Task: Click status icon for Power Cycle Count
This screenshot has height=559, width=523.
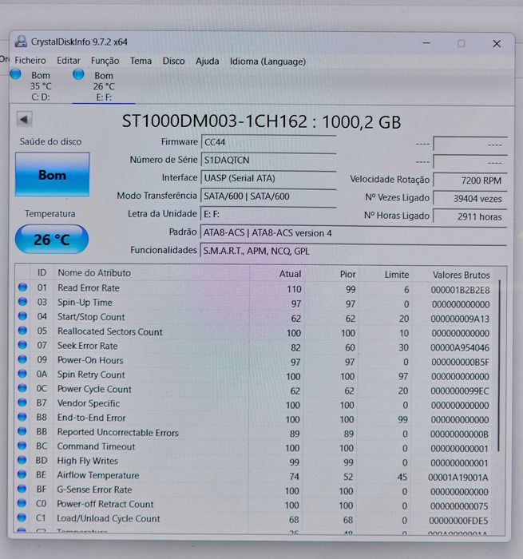Action: pyautogui.click(x=22, y=388)
